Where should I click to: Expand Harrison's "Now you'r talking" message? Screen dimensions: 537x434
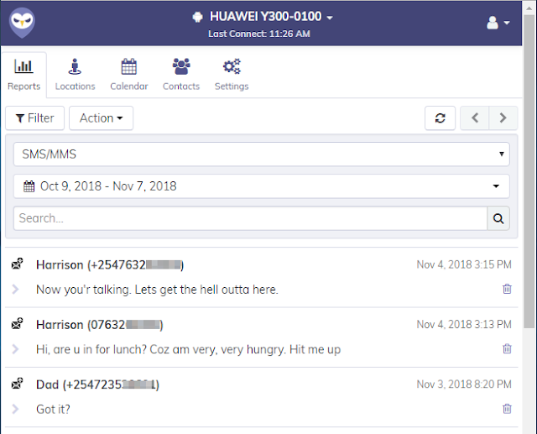tap(15, 289)
